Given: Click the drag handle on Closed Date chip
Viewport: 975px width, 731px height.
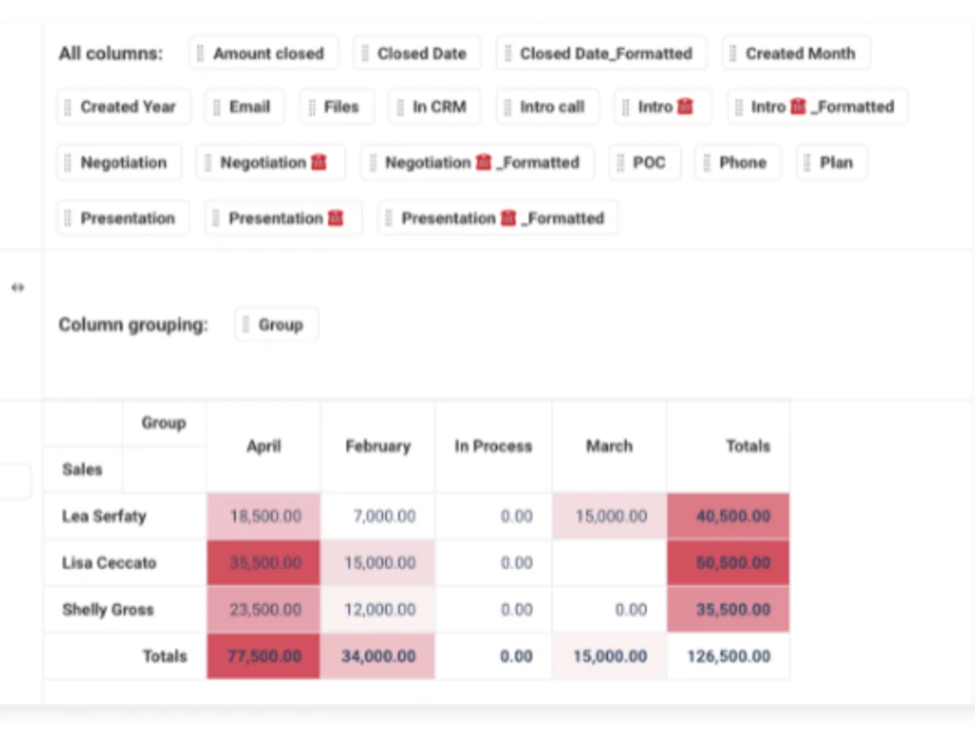Looking at the screenshot, I should (368, 54).
